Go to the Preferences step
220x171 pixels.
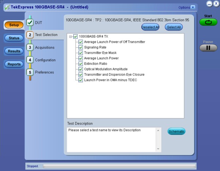pos(44,73)
